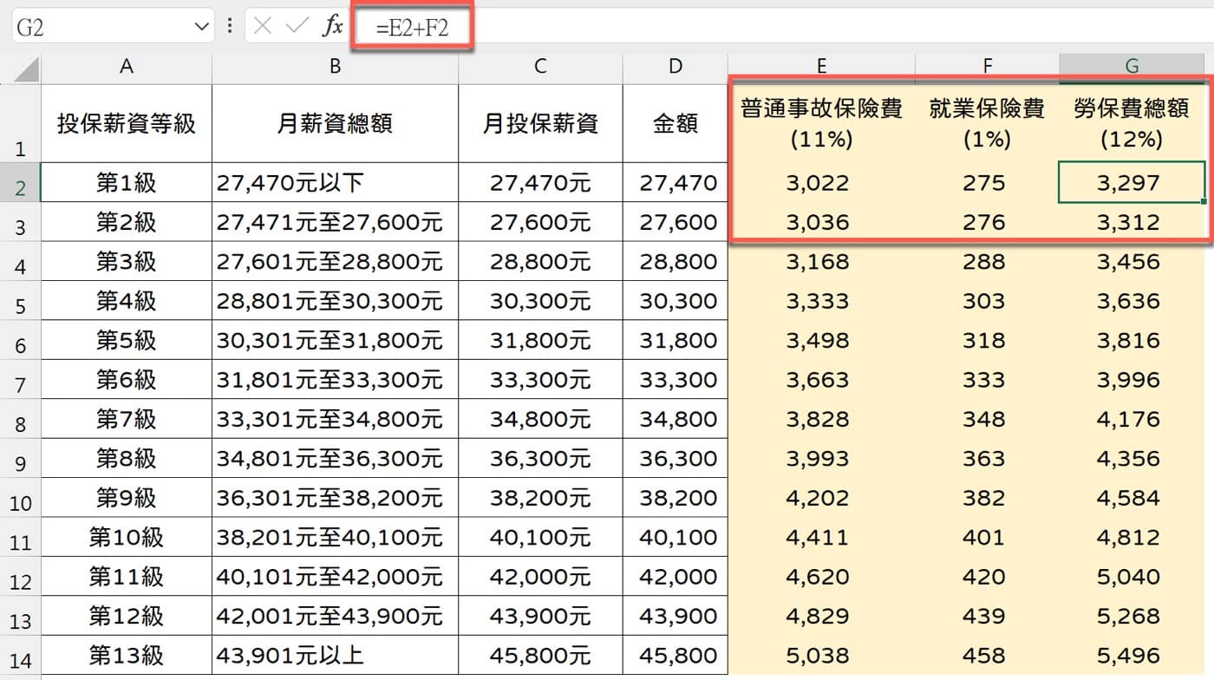
Task: Click cell 4,202 in column E
Action: [x=821, y=498]
